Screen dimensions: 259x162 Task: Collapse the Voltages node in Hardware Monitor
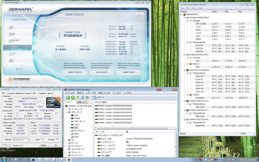coord(188,21)
